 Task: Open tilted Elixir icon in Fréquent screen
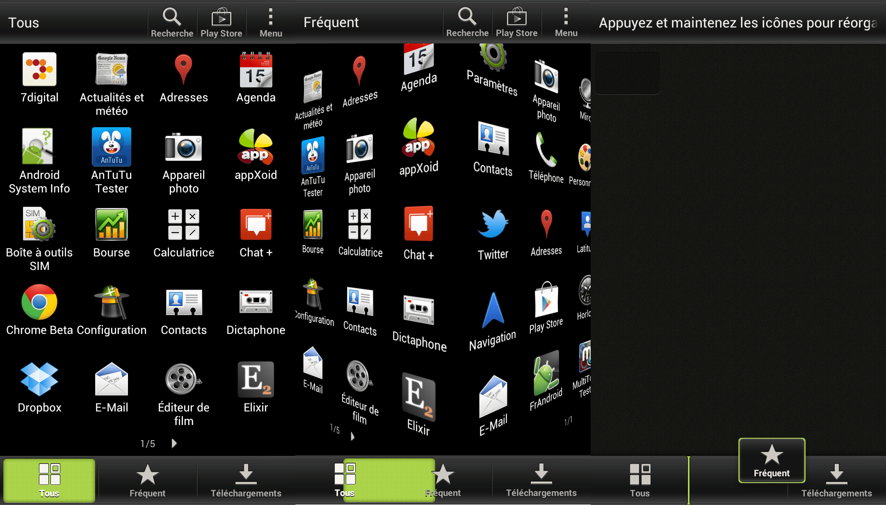pos(418,404)
